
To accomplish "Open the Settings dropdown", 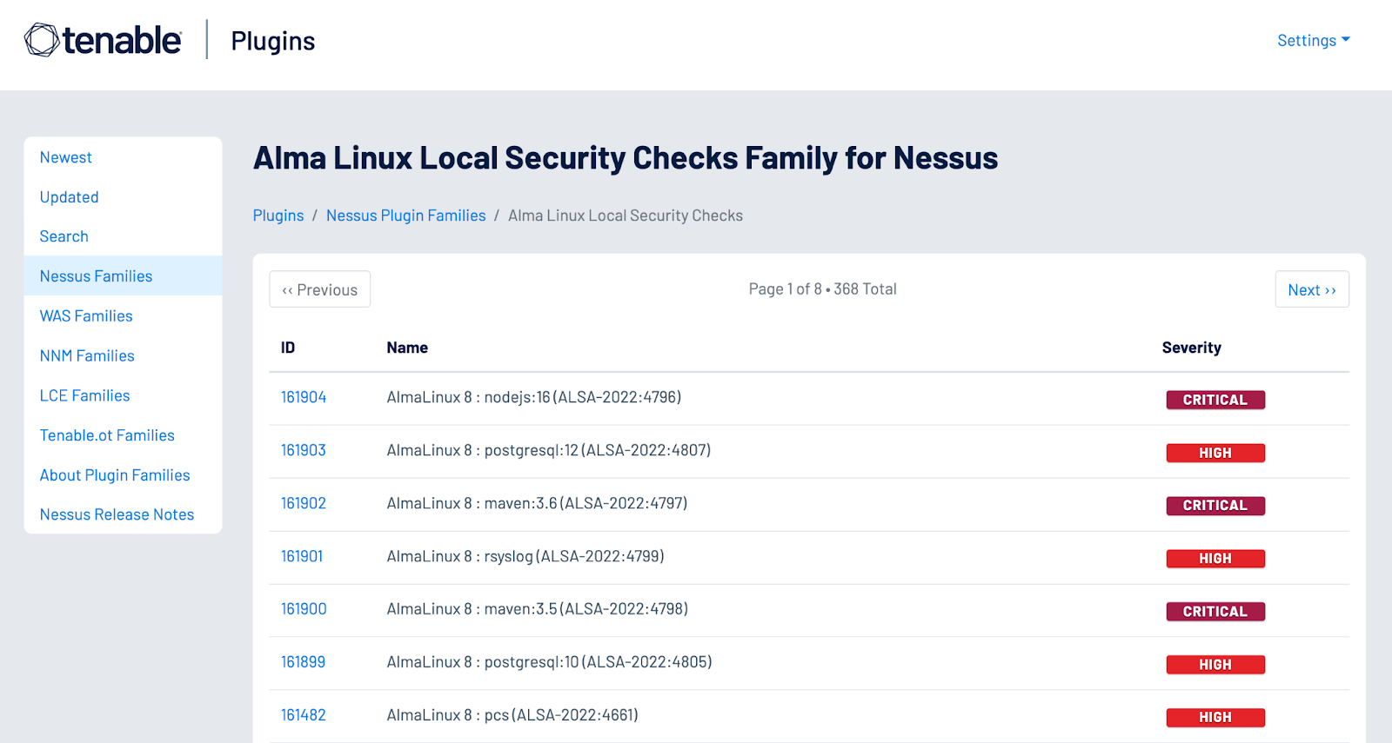I will coord(1312,41).
